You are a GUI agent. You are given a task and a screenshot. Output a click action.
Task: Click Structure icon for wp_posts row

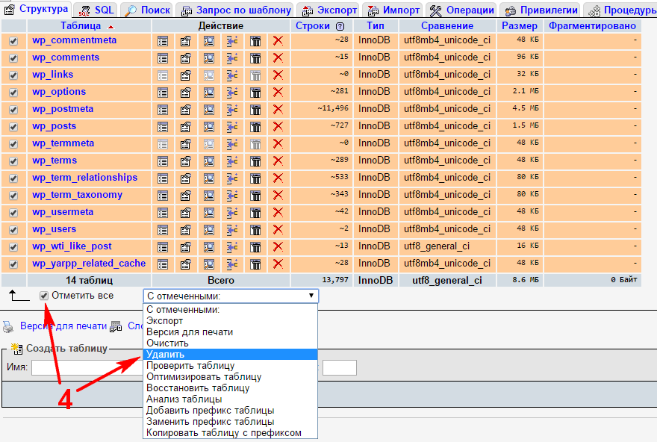(186, 127)
